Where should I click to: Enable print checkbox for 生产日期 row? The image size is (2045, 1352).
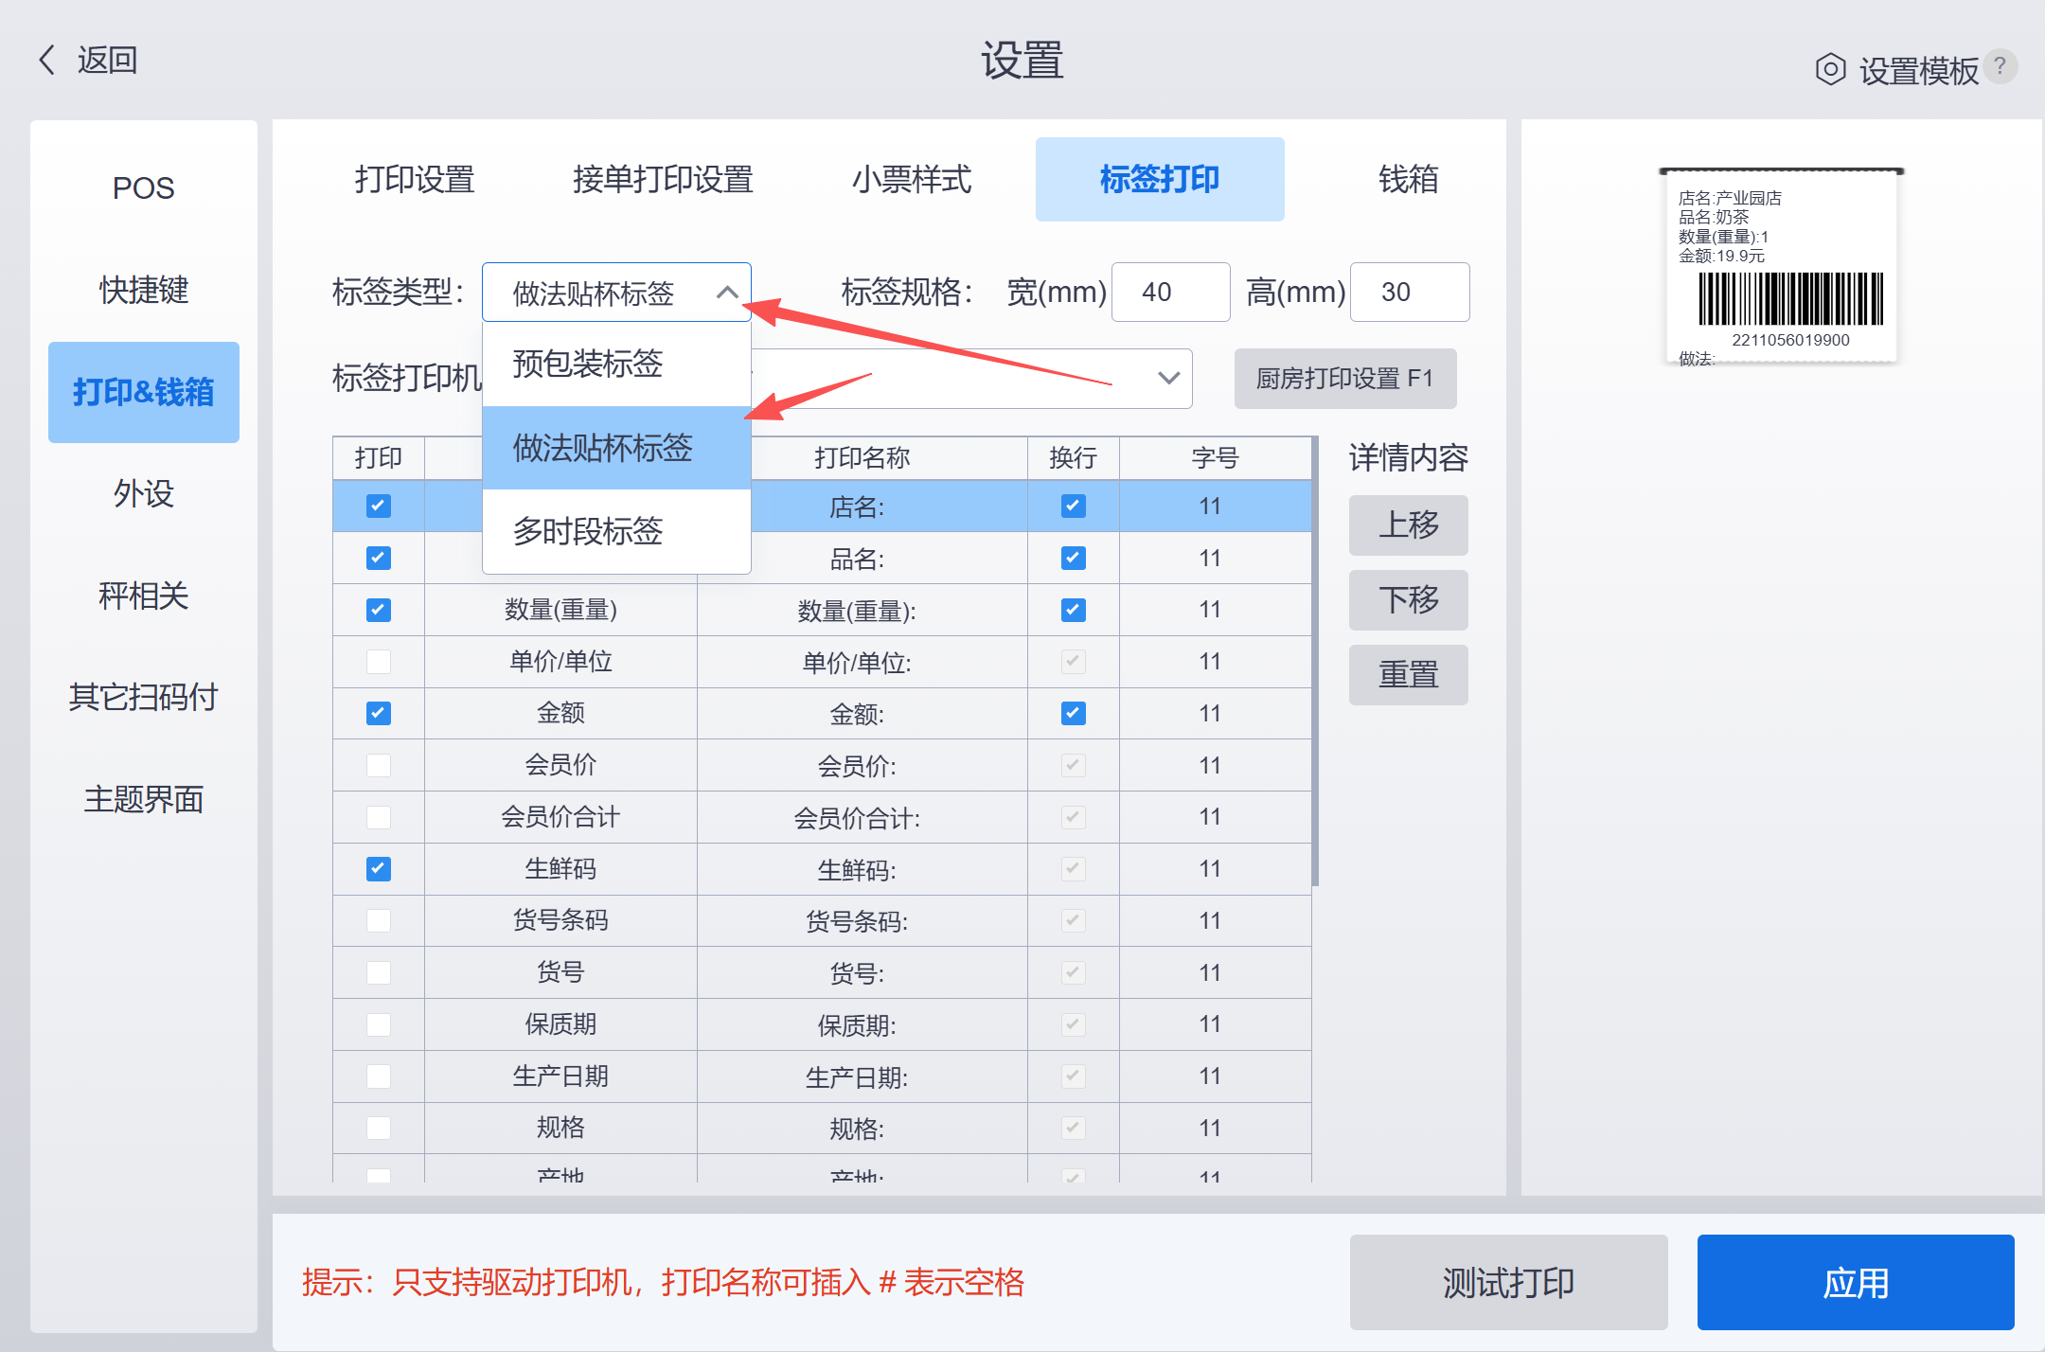click(x=379, y=1076)
